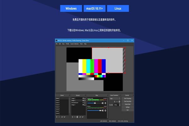Viewport: 189px width, 126px height.
Task: Open the Profile menu in OBS
Action: [x=67, y=44]
